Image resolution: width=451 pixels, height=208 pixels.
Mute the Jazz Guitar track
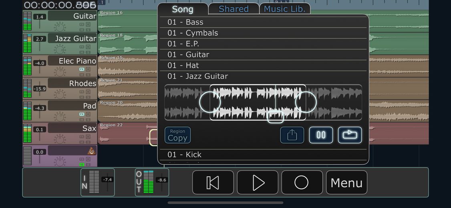pyautogui.click(x=82, y=52)
